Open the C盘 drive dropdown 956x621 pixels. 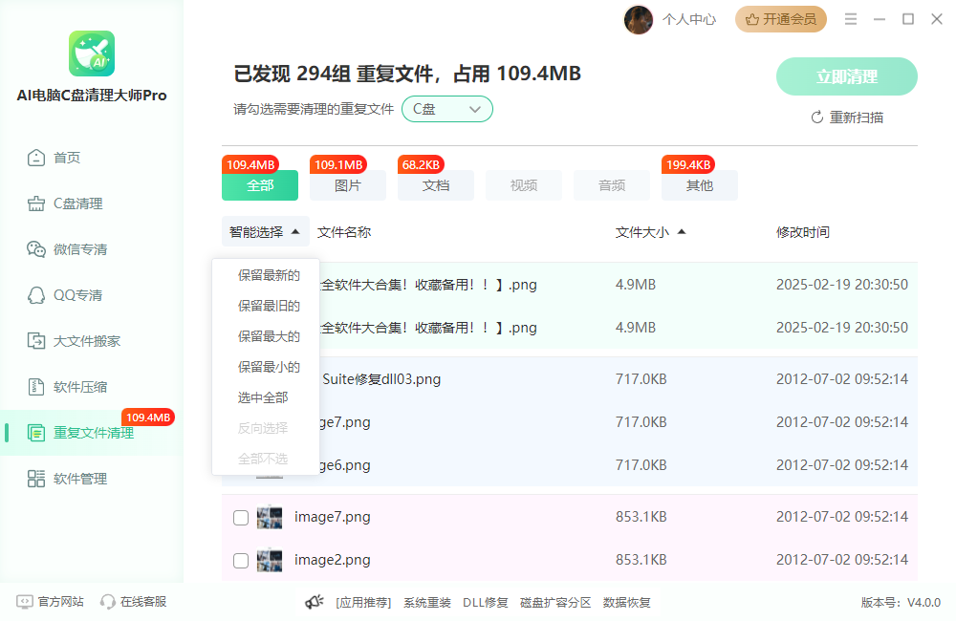(x=446, y=109)
